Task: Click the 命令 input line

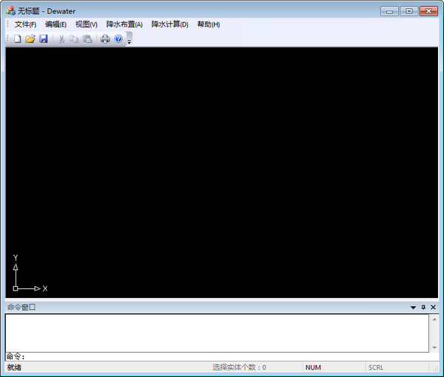Action: click(222, 357)
